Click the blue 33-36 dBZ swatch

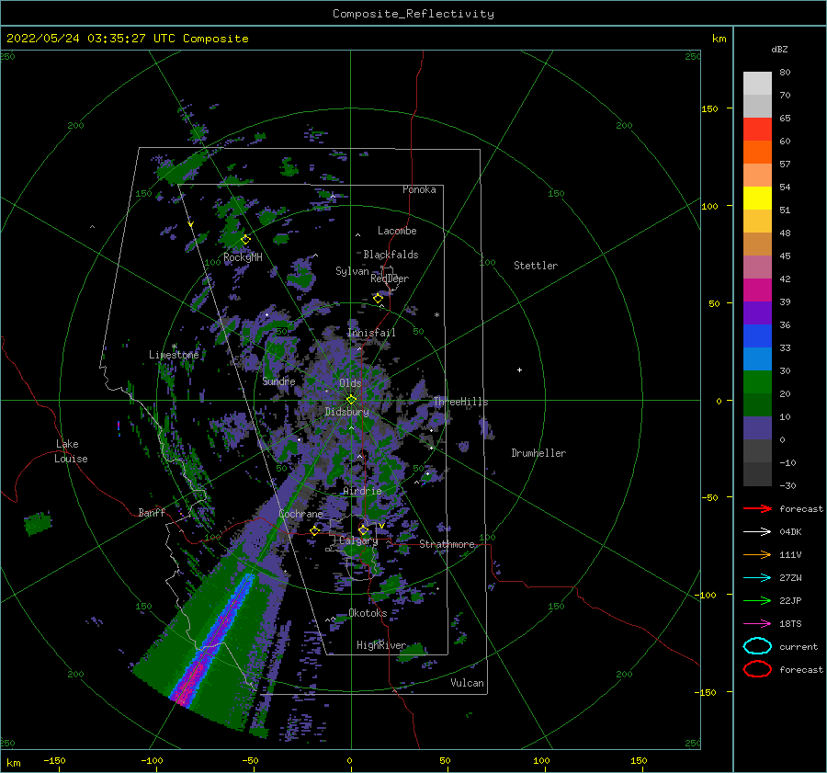757,336
